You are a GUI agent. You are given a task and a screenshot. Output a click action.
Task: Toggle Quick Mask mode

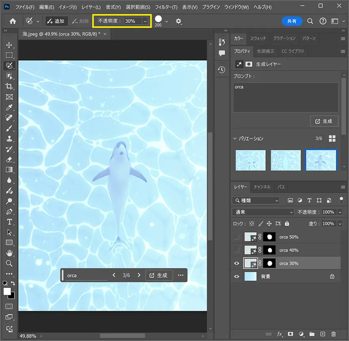(x=9, y=306)
